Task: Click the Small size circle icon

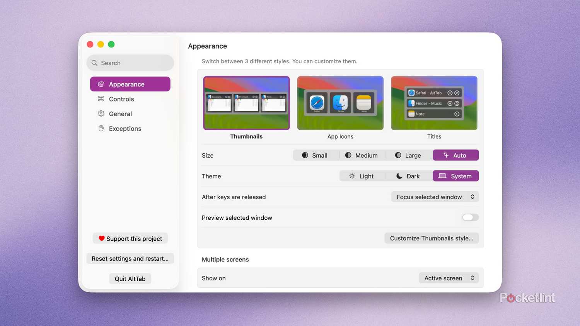Action: 305,155
